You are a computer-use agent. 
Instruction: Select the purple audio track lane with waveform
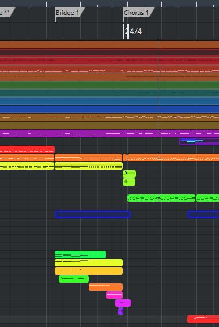point(109,133)
